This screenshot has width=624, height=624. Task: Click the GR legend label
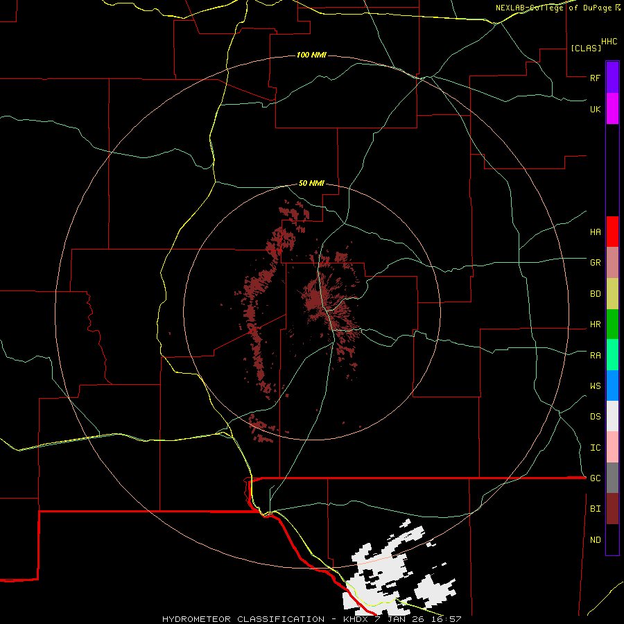pyautogui.click(x=595, y=263)
